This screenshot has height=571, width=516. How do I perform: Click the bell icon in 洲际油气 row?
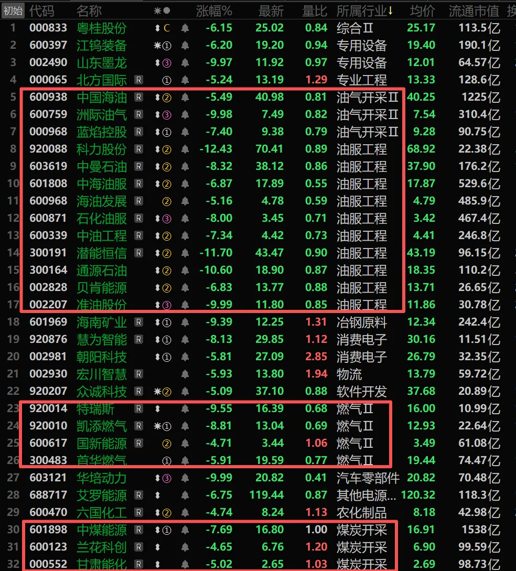click(185, 115)
